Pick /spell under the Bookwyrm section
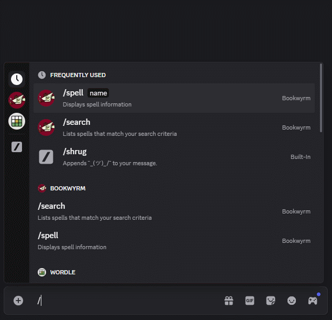The width and height of the screenshot is (332, 320). coord(174,241)
